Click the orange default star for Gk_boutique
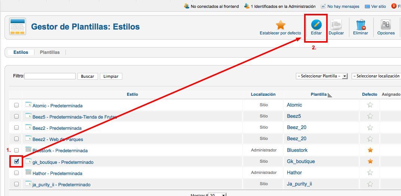Screen dimensions: 401x196 370,161
